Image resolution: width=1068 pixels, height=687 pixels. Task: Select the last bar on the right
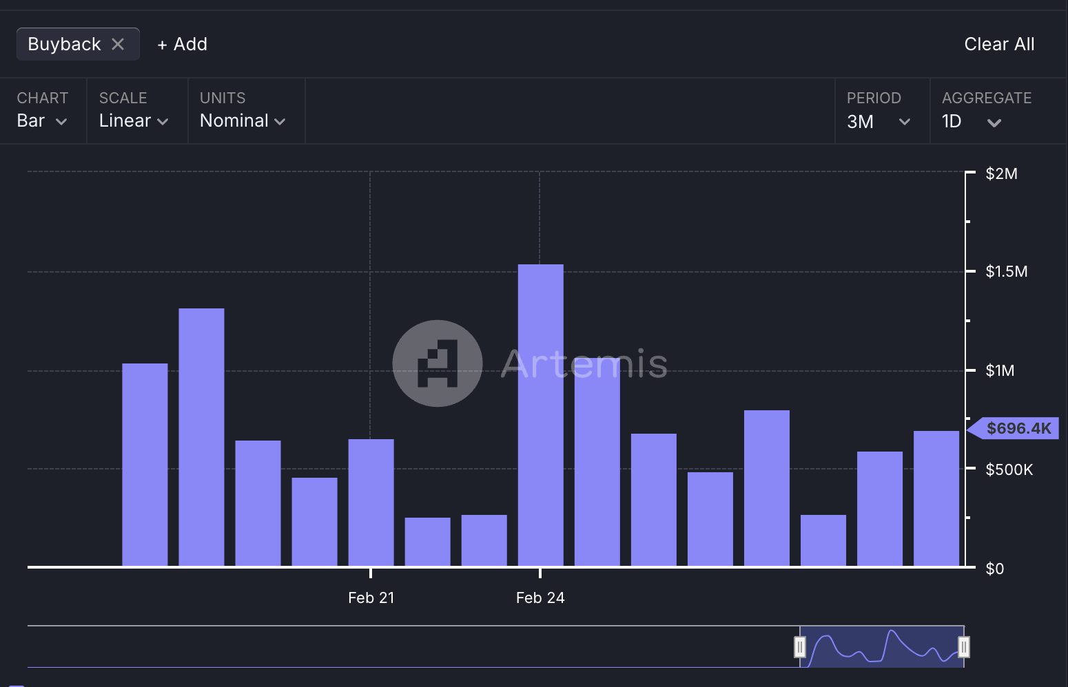click(936, 498)
